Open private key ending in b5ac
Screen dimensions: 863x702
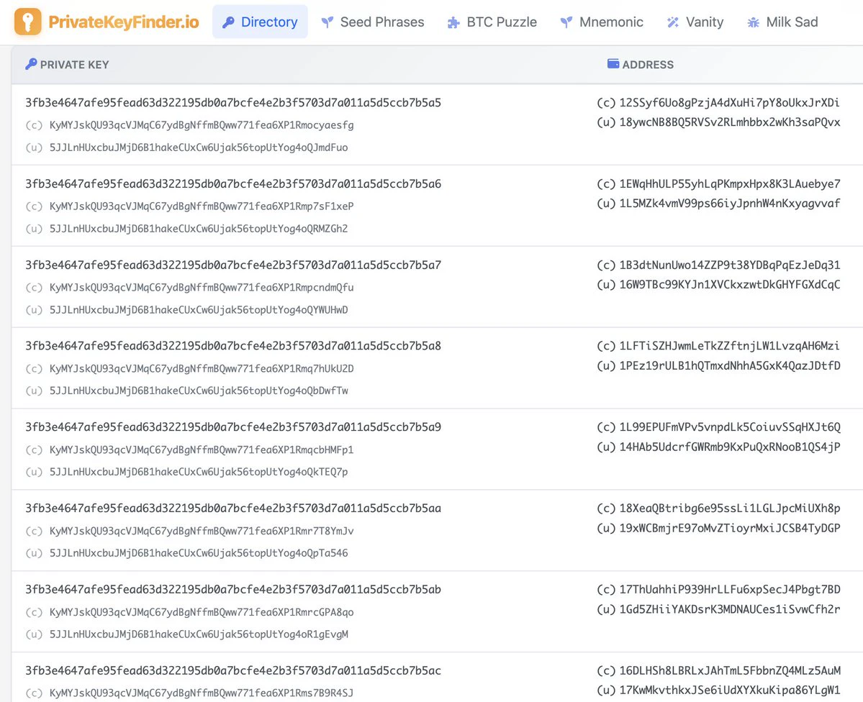233,670
